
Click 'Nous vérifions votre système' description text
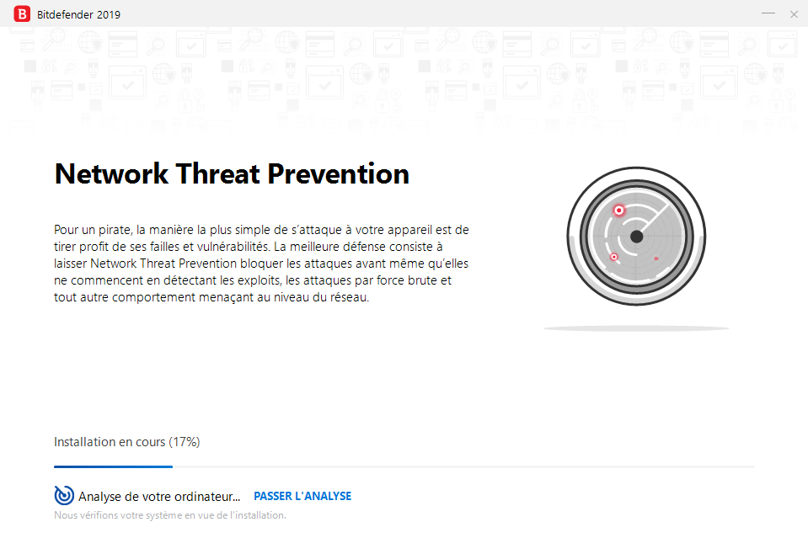pyautogui.click(x=169, y=514)
